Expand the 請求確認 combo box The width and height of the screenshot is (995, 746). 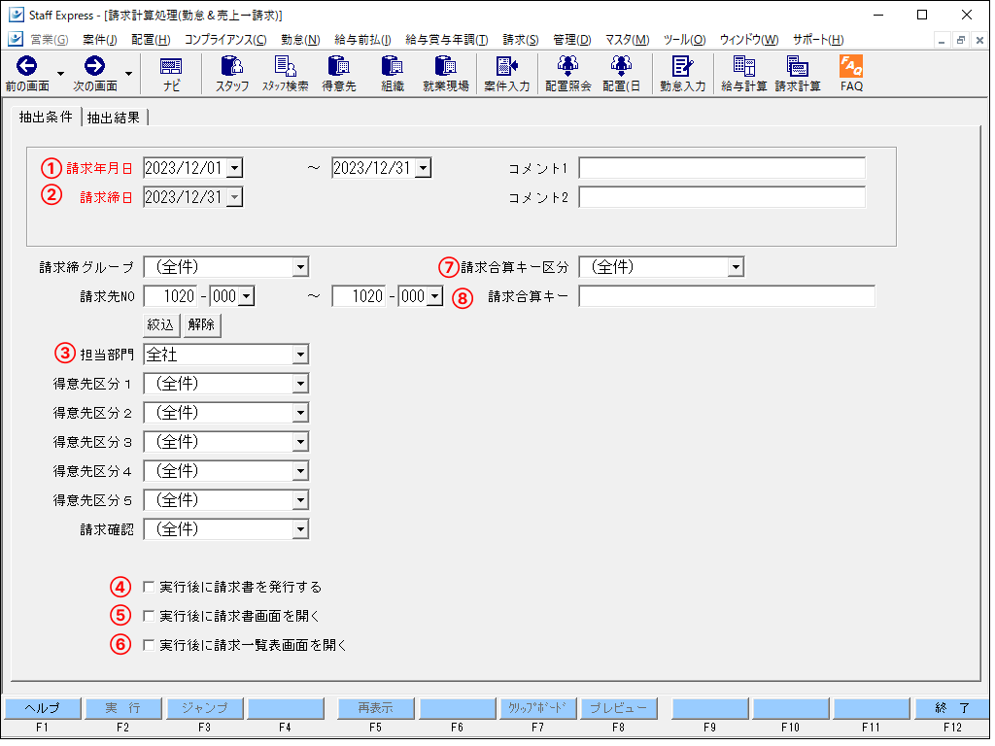tap(301, 529)
